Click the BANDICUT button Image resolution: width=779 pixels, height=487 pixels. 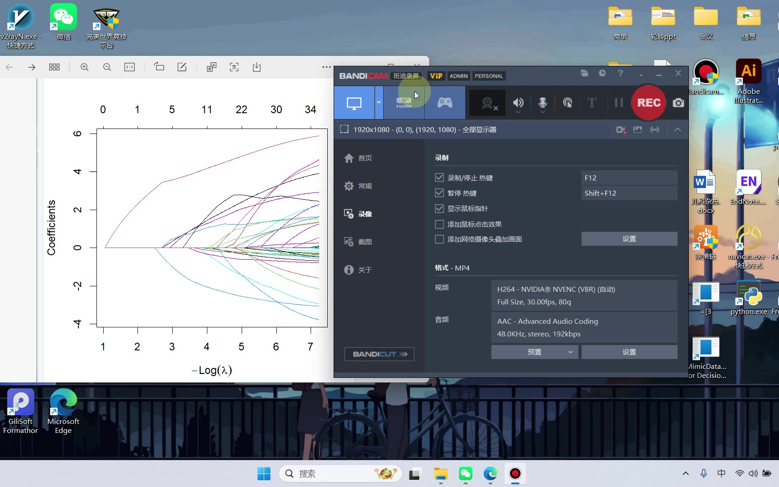[379, 354]
